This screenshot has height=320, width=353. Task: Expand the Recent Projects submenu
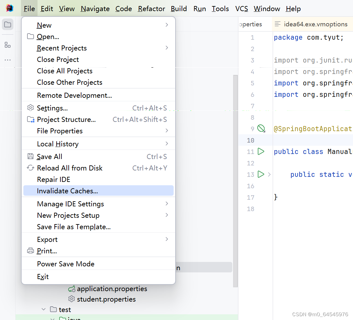[167, 48]
